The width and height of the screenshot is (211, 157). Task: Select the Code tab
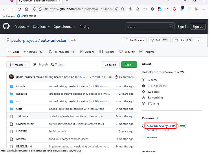[14, 52]
